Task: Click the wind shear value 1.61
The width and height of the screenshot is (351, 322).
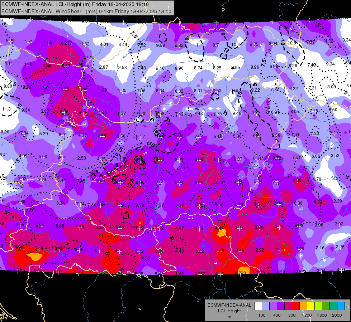Action: click(280, 249)
